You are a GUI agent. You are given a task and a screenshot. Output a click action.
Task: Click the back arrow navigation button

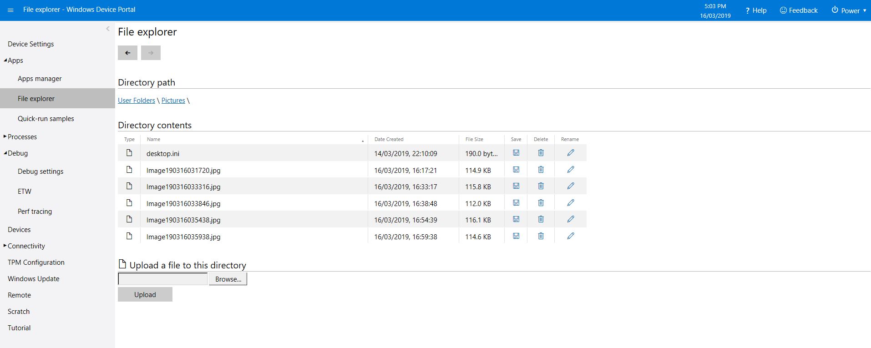click(127, 53)
